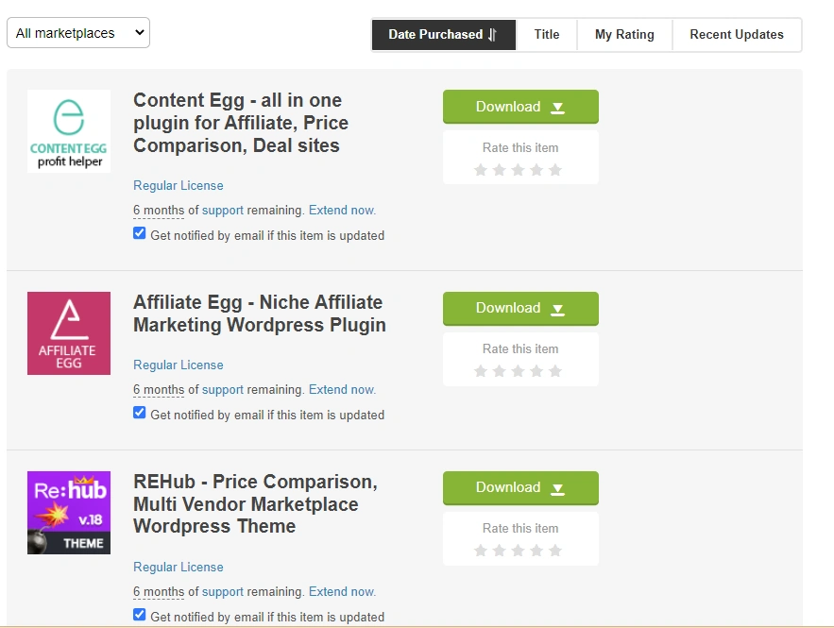Click support link under Affiliate Egg
This screenshot has width=834, height=628.
(222, 390)
